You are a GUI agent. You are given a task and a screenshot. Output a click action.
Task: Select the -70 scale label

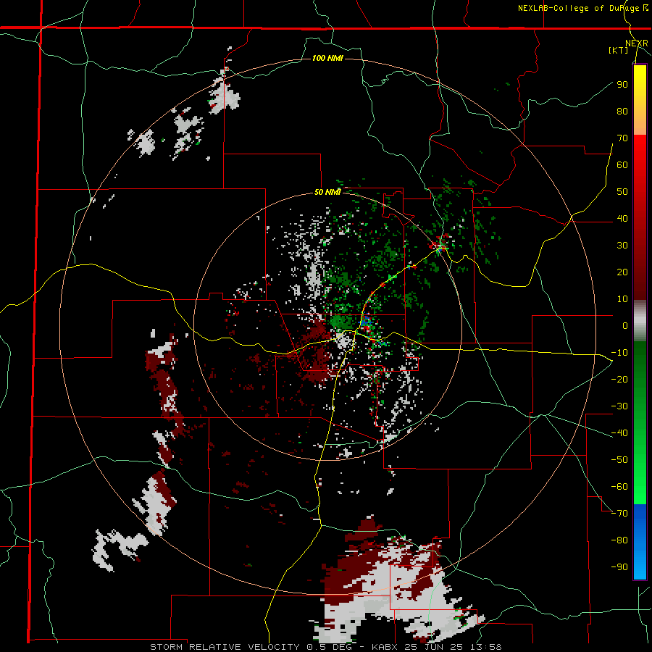[619, 514]
